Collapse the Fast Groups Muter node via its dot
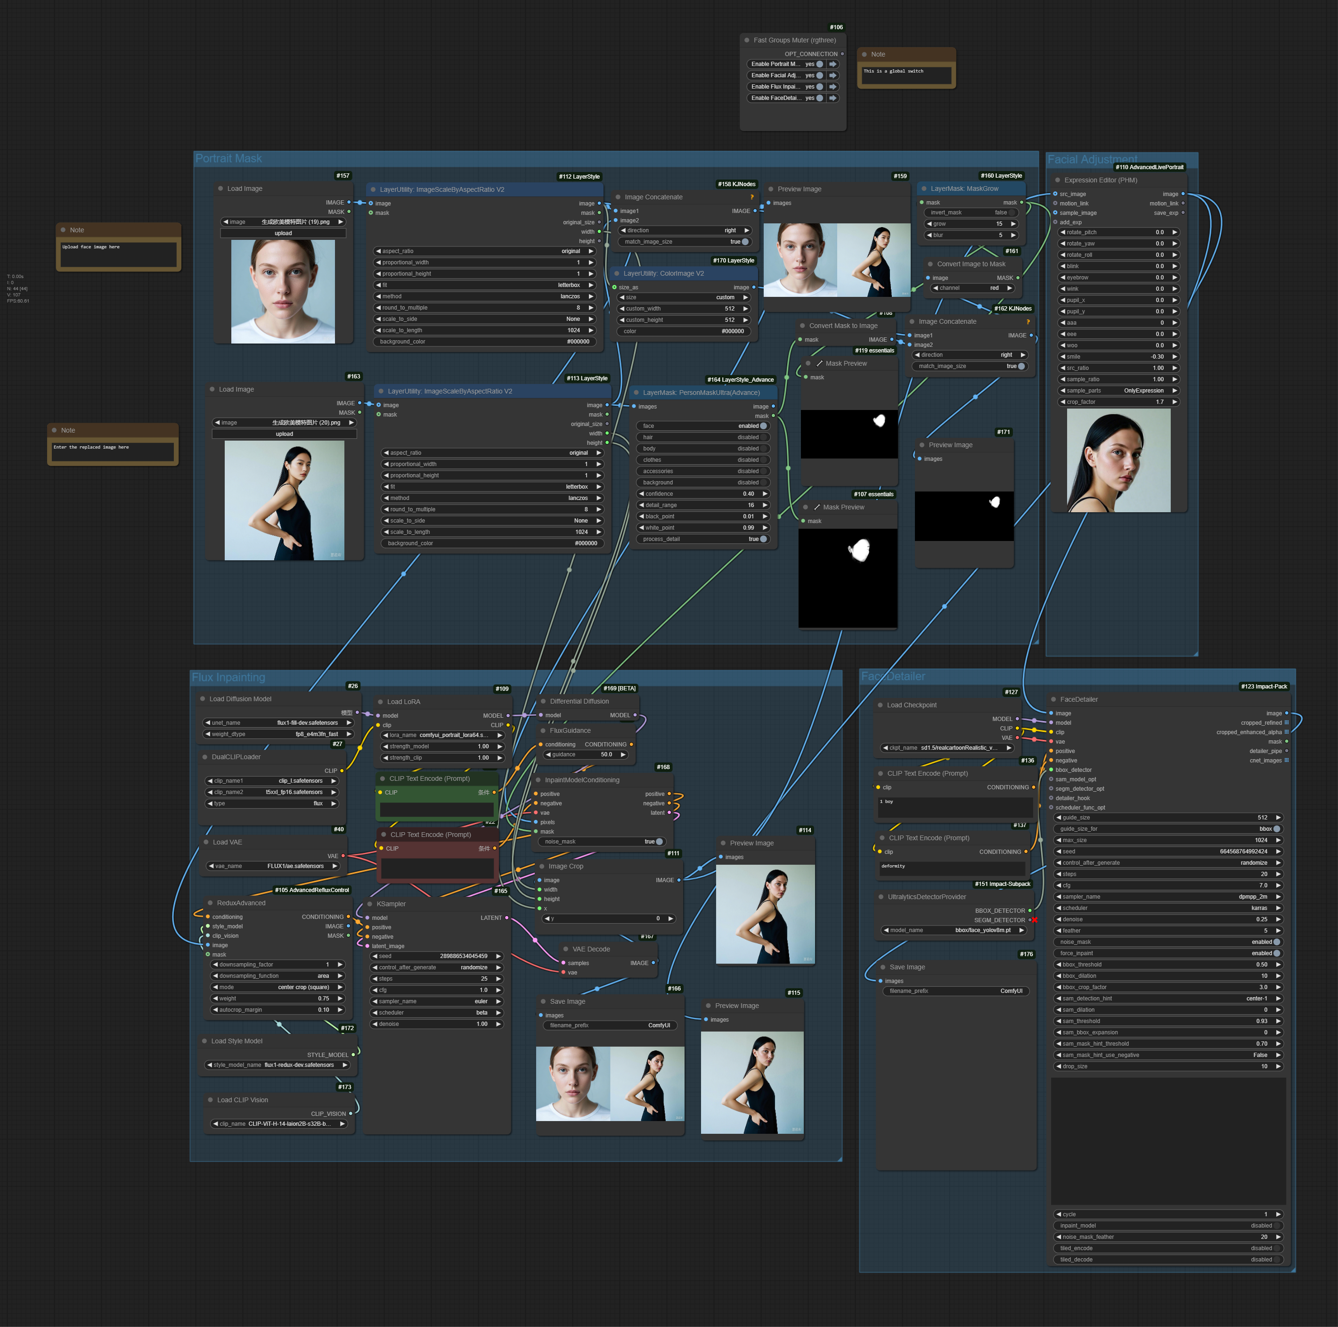The width and height of the screenshot is (1338, 1327). click(x=747, y=40)
